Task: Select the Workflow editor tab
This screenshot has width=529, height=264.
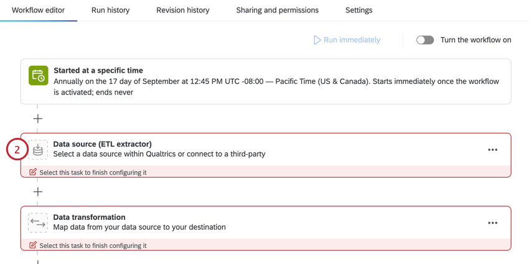Action: 38,11
